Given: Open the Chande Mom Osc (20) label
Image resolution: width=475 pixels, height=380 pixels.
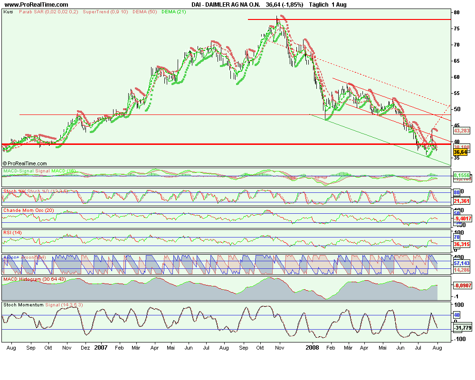Looking at the screenshot, I should pyautogui.click(x=29, y=210).
